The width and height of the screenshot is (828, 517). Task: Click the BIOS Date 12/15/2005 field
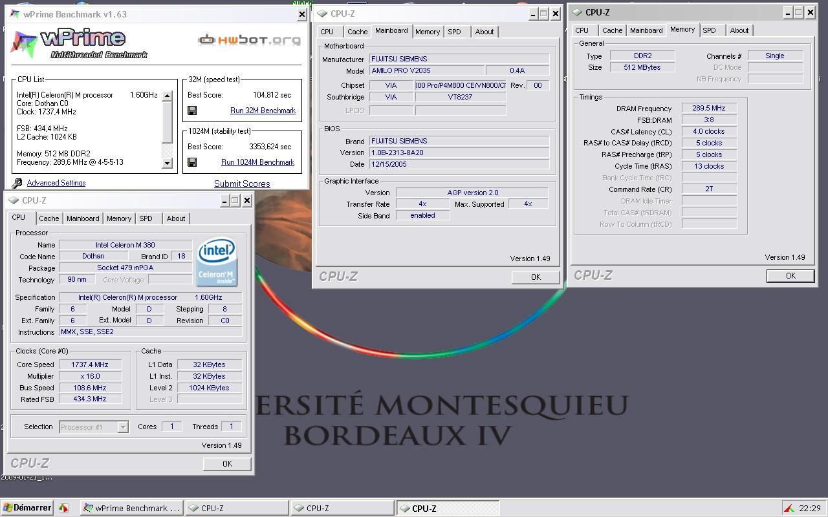click(x=459, y=164)
